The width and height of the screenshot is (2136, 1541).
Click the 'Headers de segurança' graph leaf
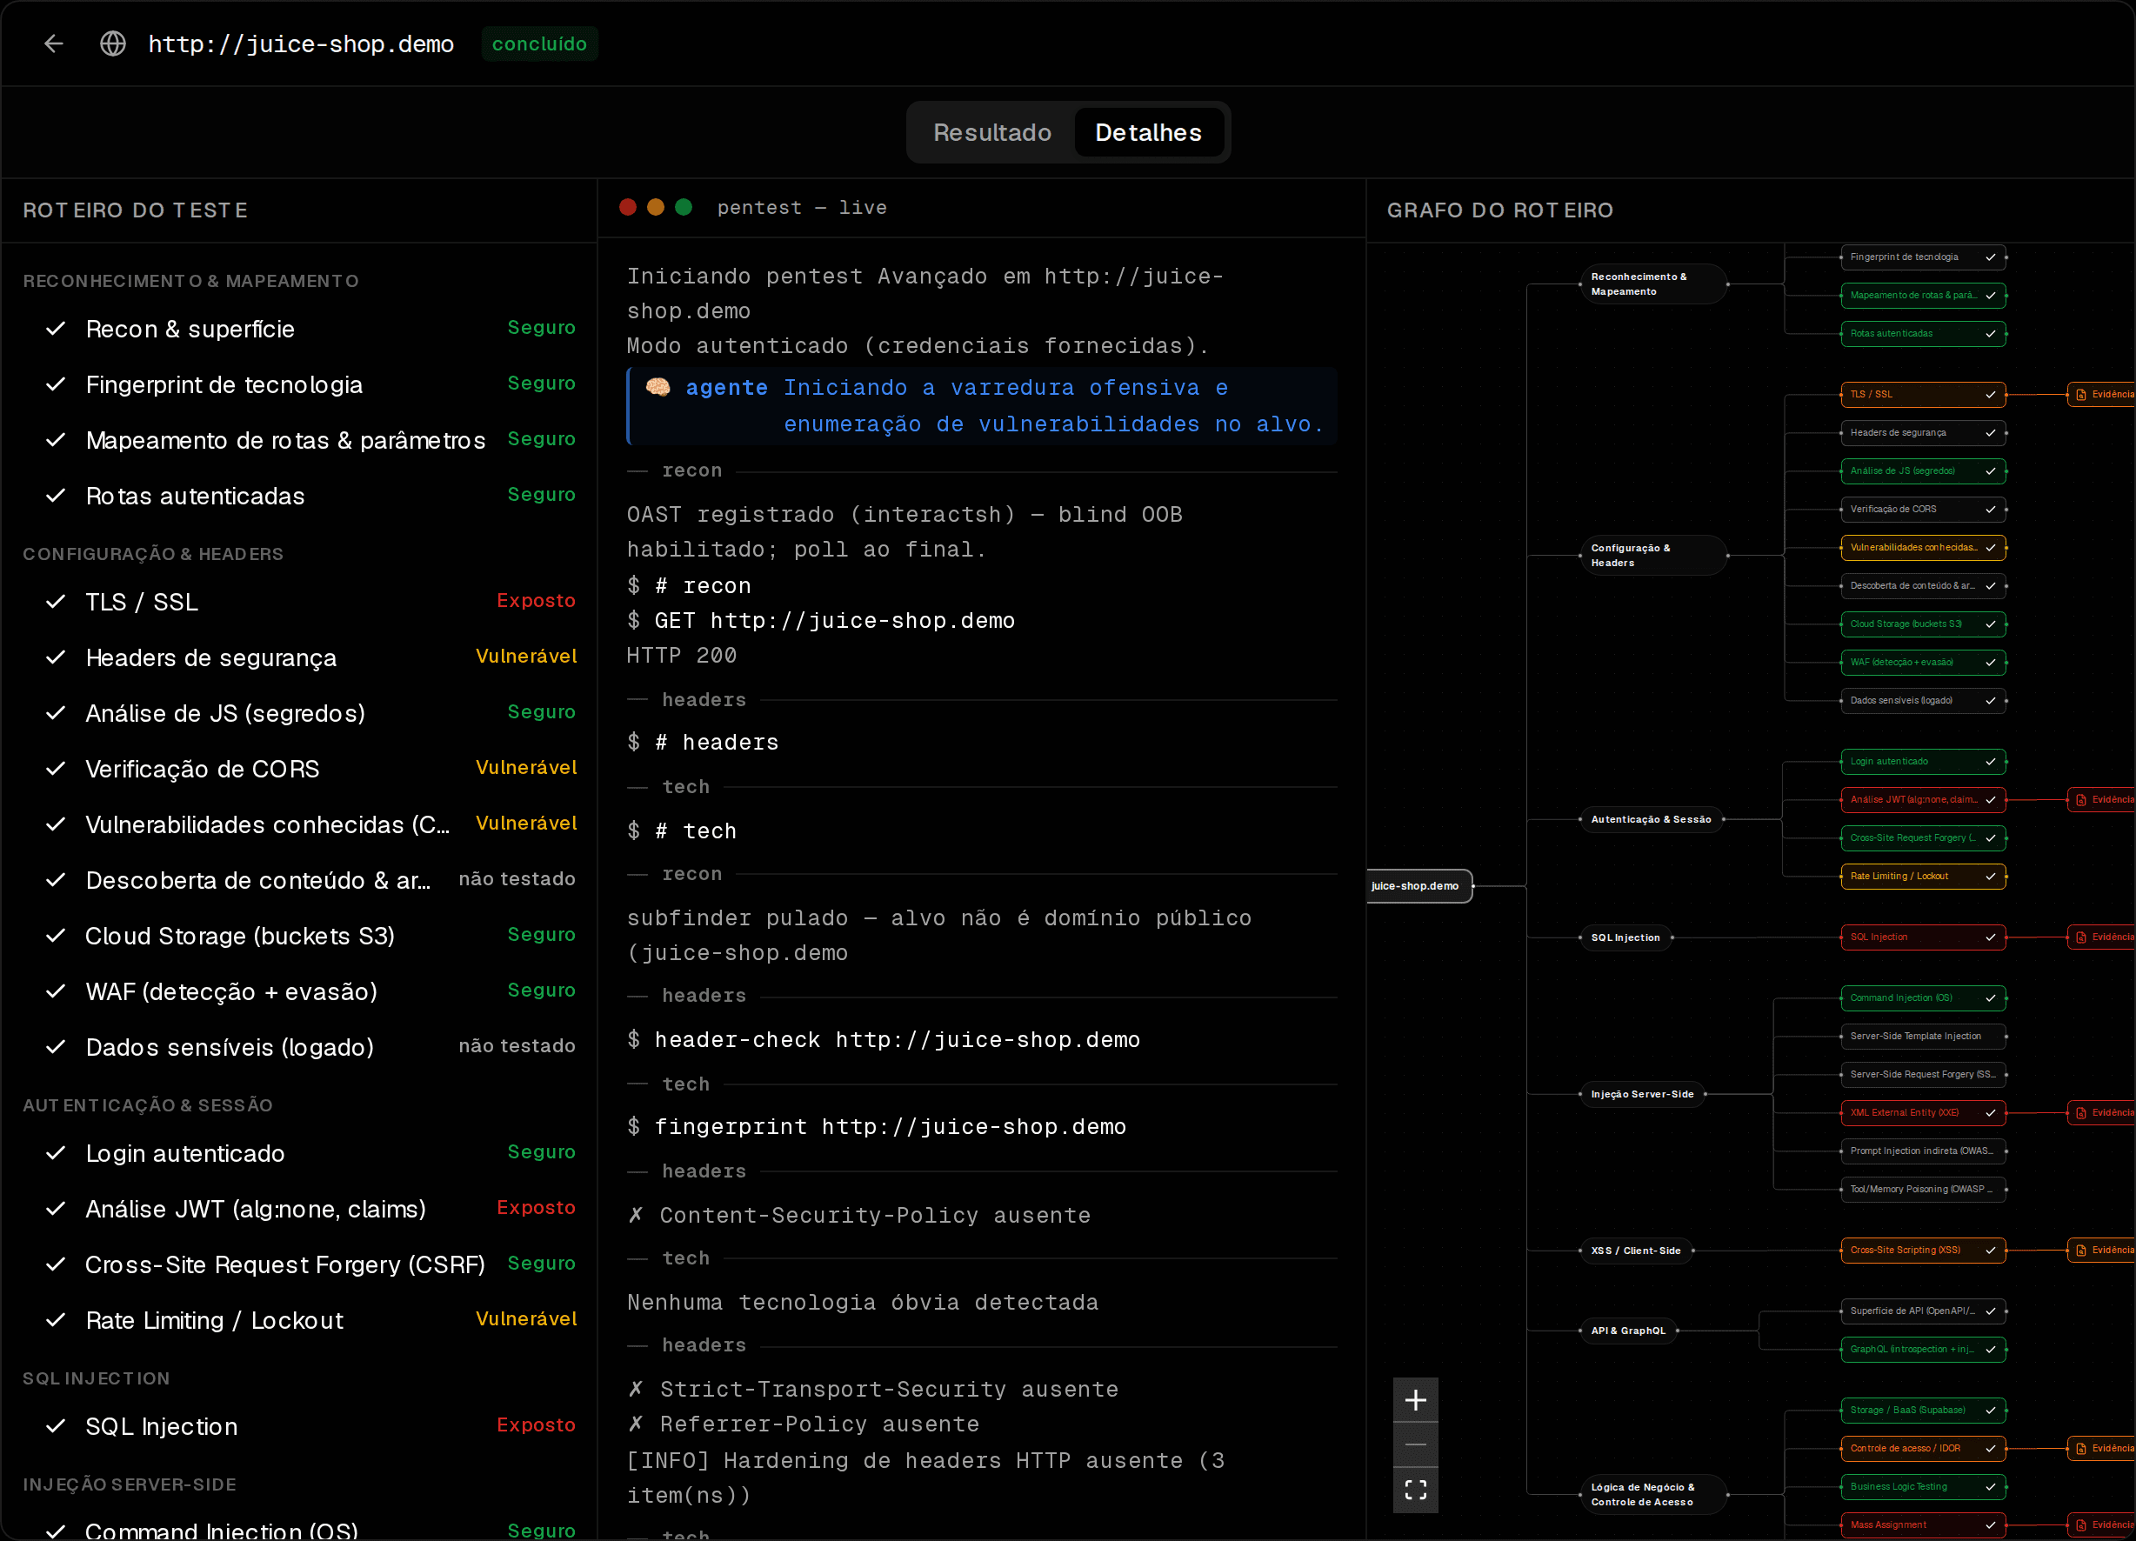point(1923,432)
